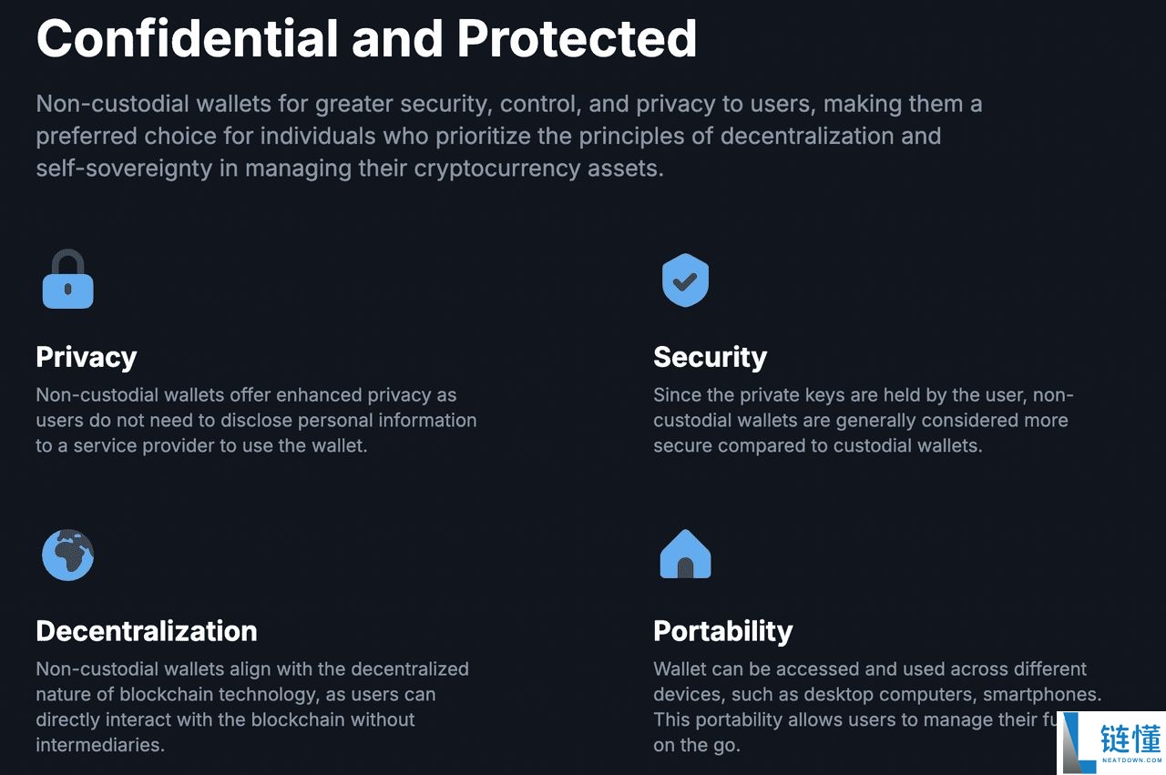Click the Privacy description paragraph

pos(256,421)
